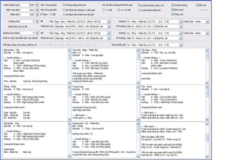The height and width of the screenshot is (160, 243).
Task: Toggle the Bát sơn checkbox
Action: [x=197, y=5]
